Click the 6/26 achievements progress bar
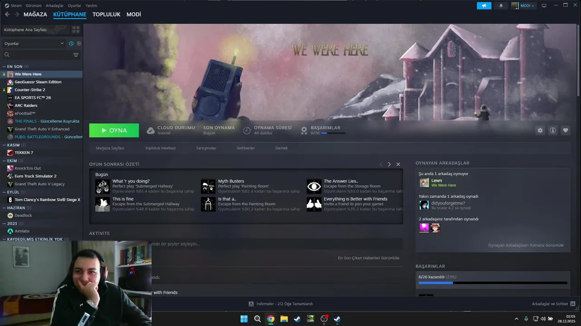 pyautogui.click(x=493, y=283)
